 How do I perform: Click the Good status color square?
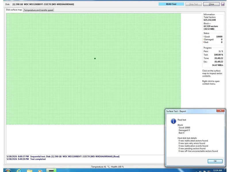click(204, 37)
